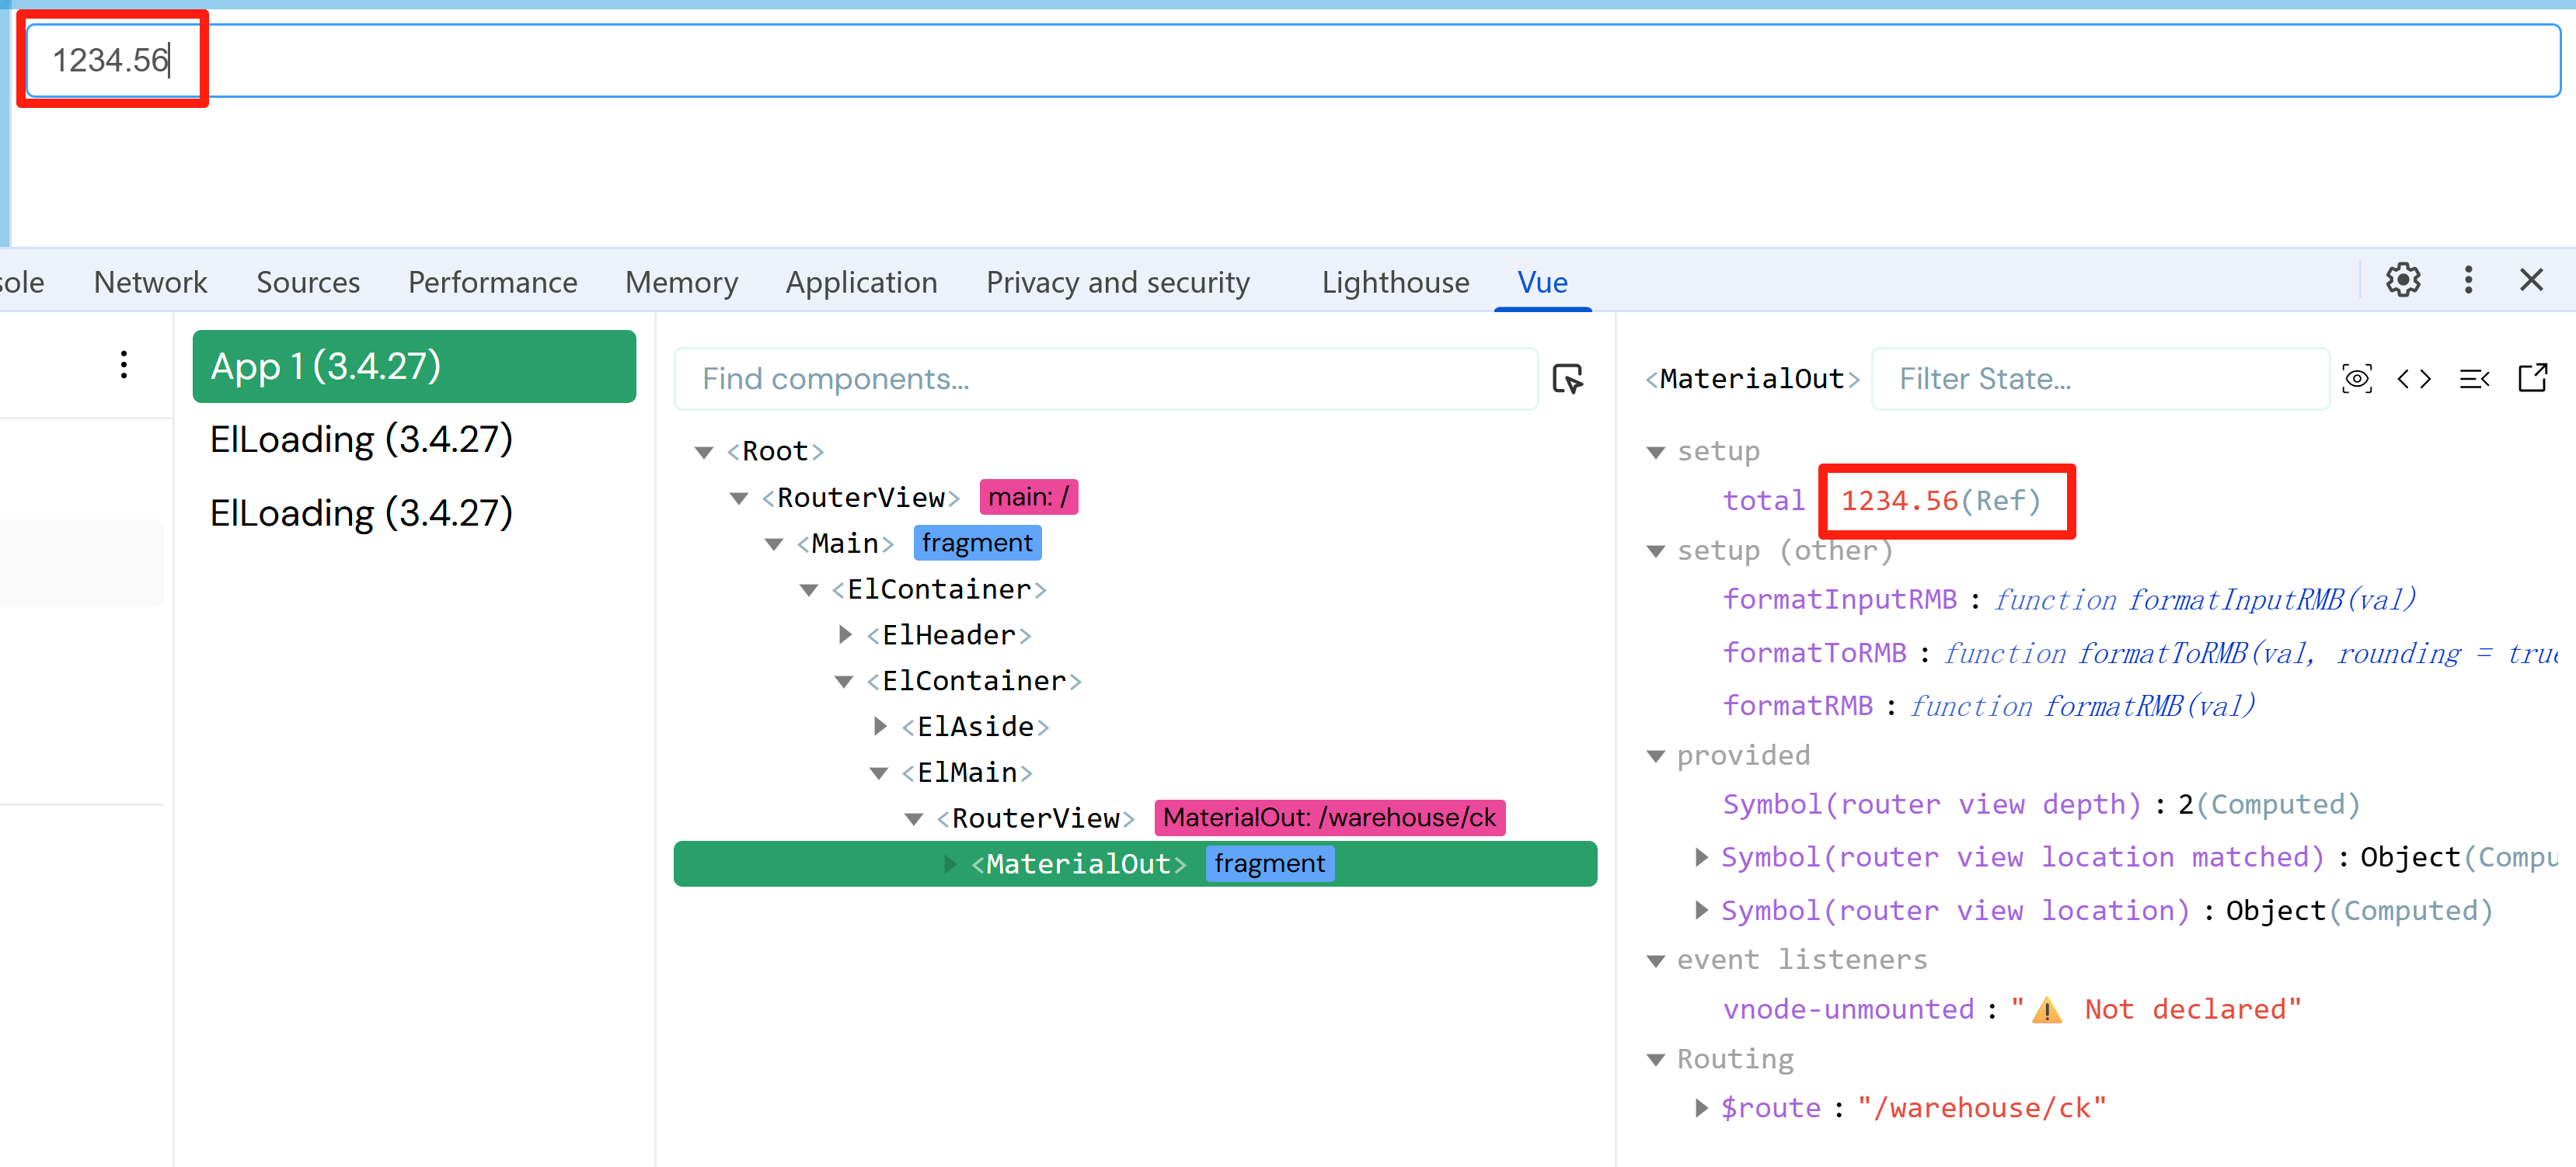Collapse the provided state section
The height and width of the screenshot is (1167, 2576).
click(x=1656, y=756)
